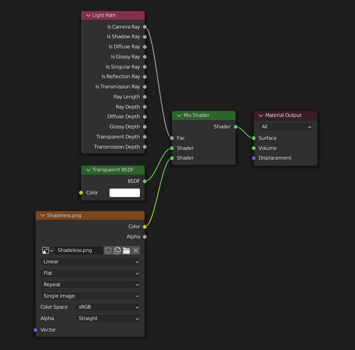
Task: Open the white Color swatch on Transparent BSDF
Action: [x=124, y=193]
